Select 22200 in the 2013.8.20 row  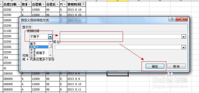tap(12, 15)
